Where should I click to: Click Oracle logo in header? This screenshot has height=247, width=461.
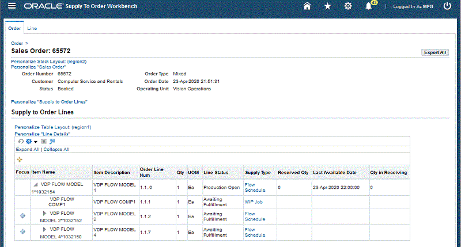click(x=44, y=6)
